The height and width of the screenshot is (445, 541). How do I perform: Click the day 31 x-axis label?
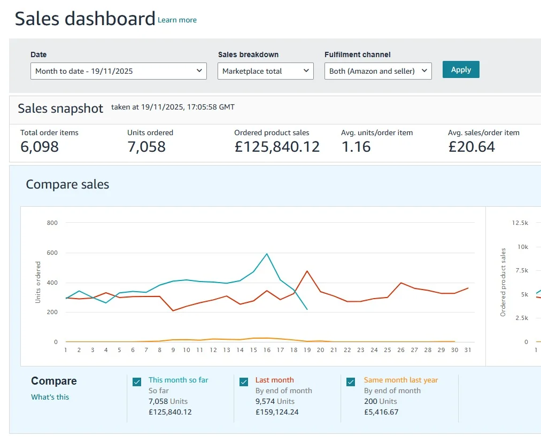[468, 350]
